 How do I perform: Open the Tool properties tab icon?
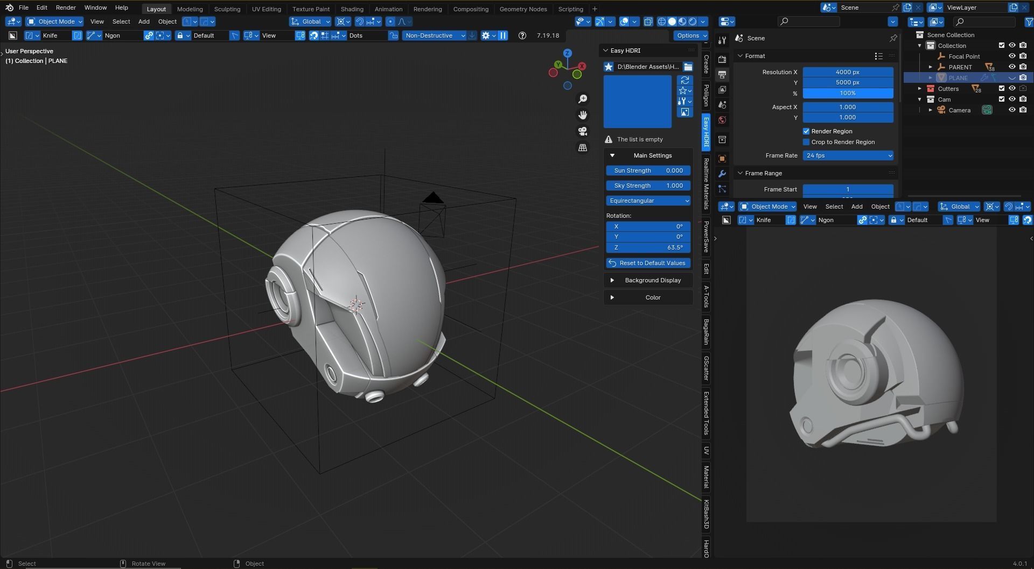pos(722,40)
